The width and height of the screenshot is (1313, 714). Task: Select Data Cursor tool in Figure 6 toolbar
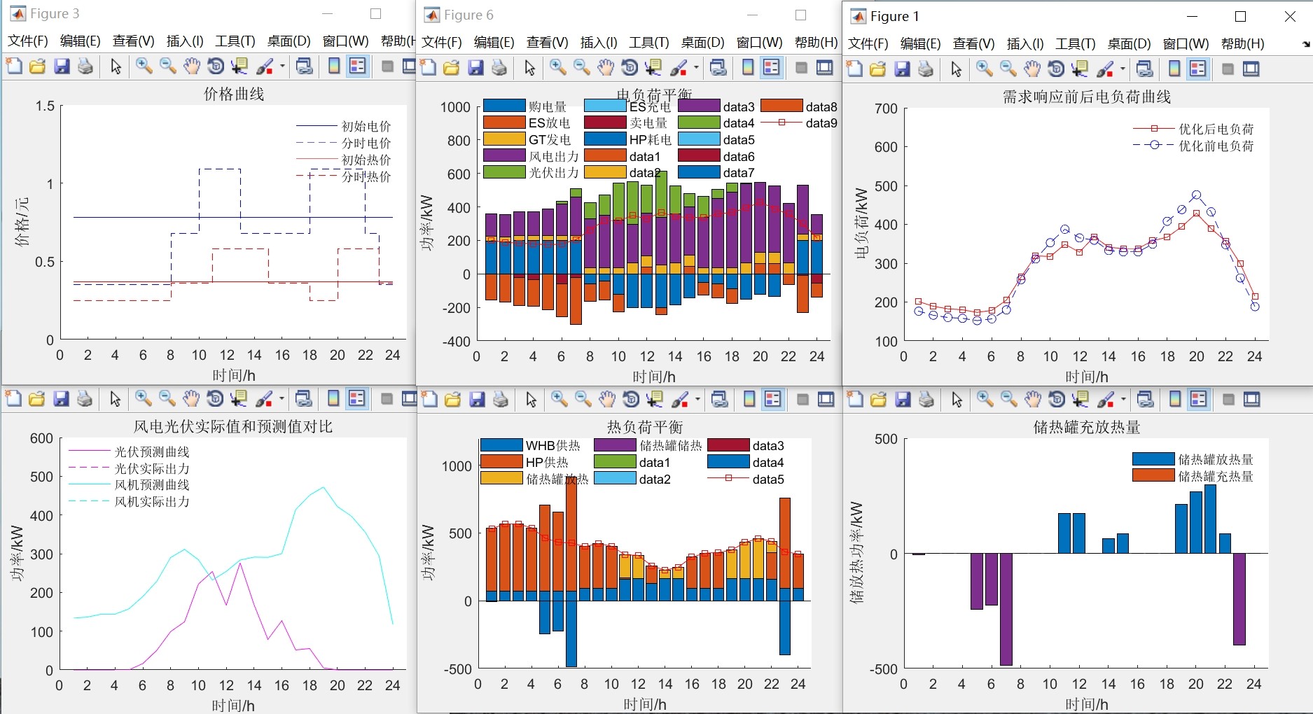pos(653,67)
